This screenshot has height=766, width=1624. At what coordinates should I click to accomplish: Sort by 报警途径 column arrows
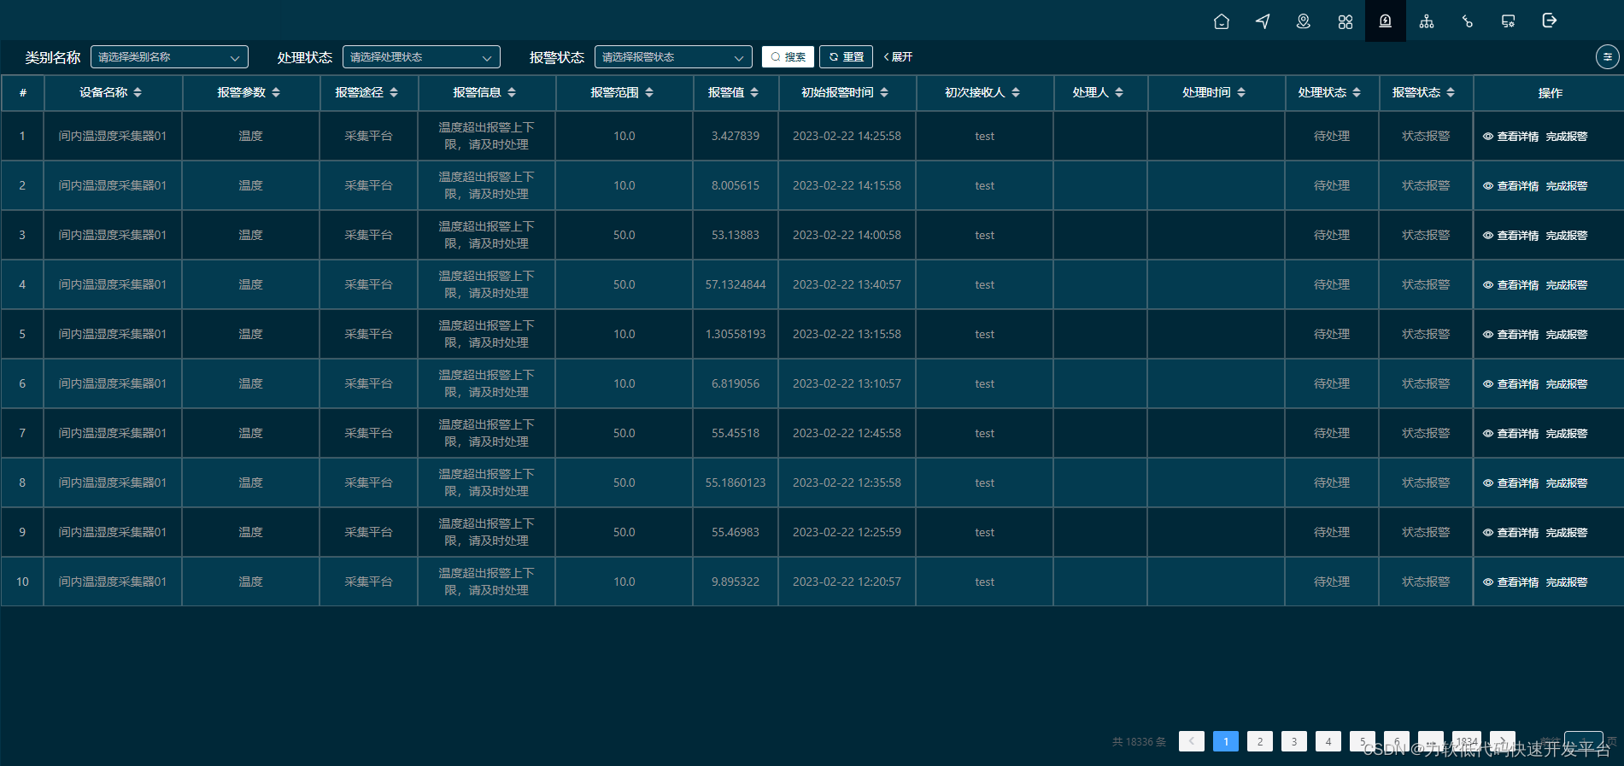[x=394, y=92]
